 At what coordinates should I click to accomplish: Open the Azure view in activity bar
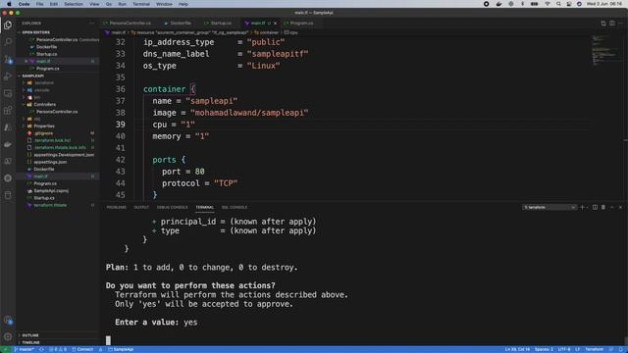8,127
